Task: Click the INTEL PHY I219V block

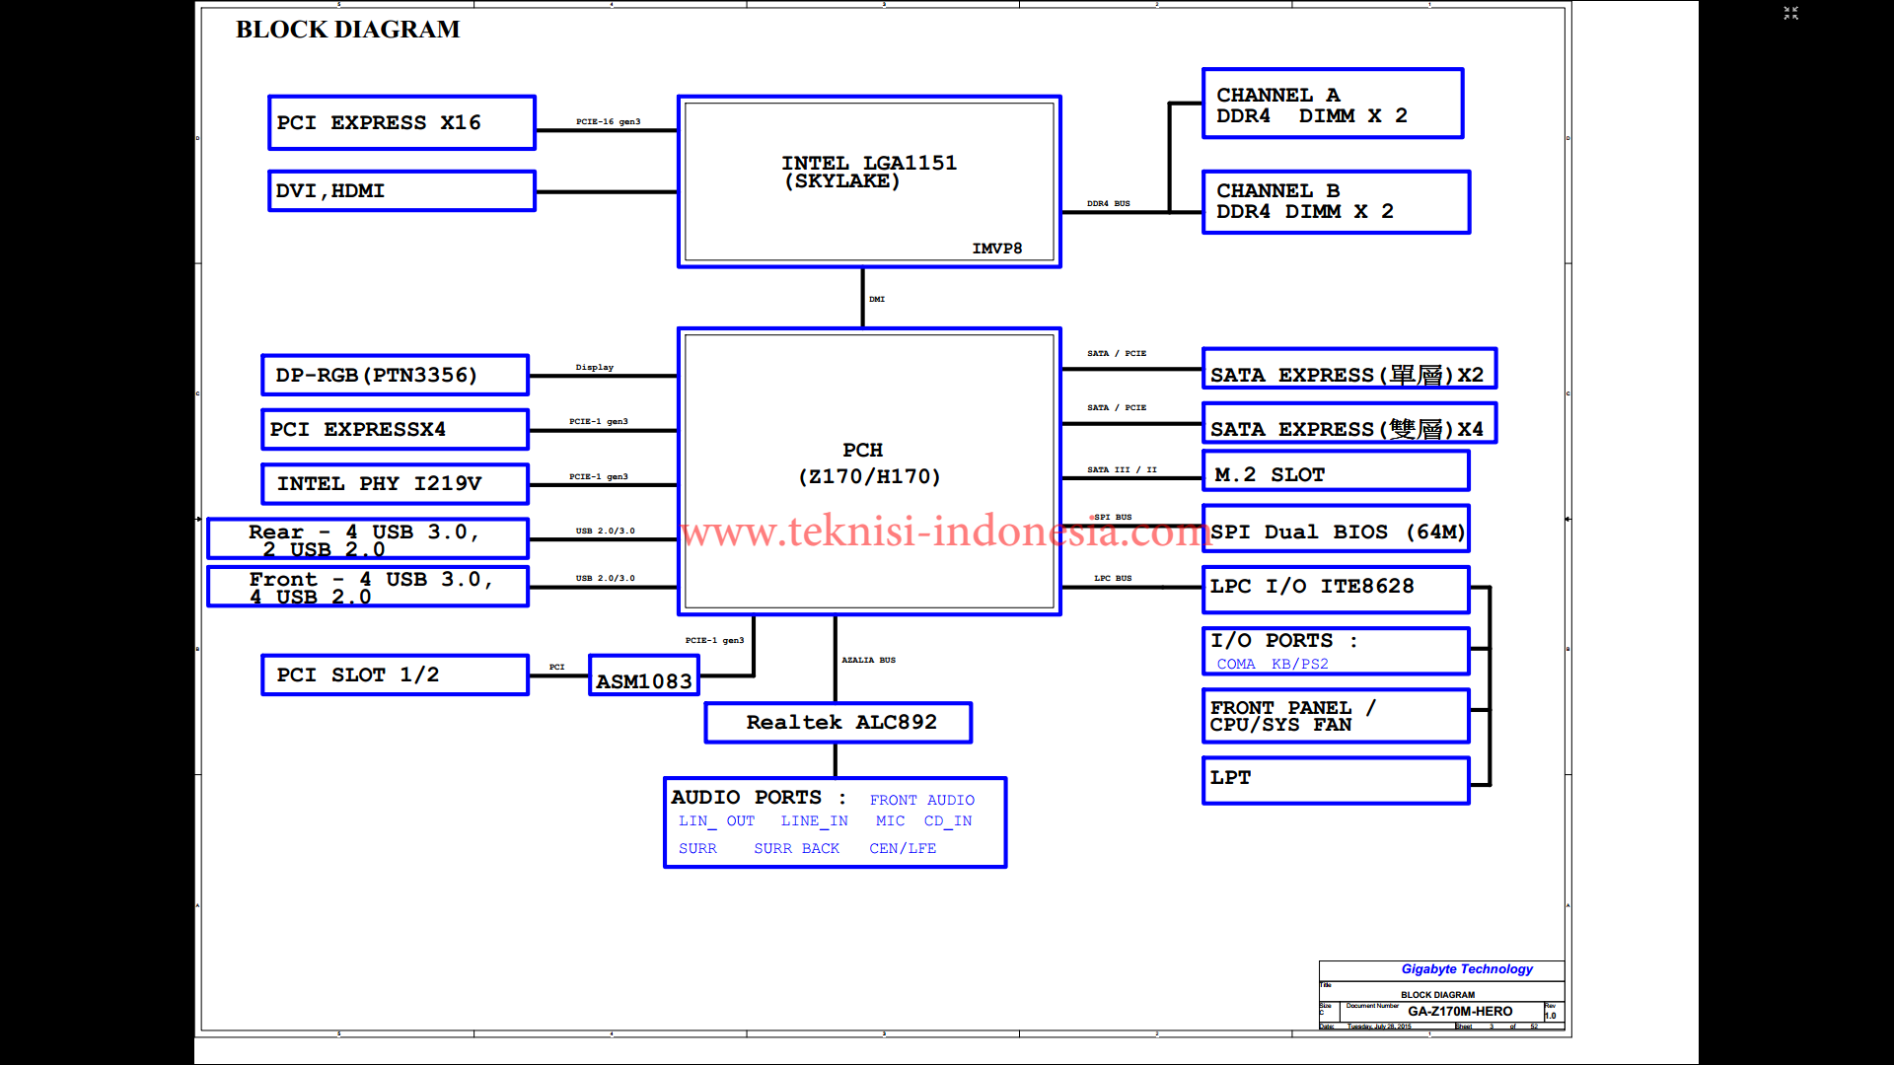Action: [x=395, y=484]
